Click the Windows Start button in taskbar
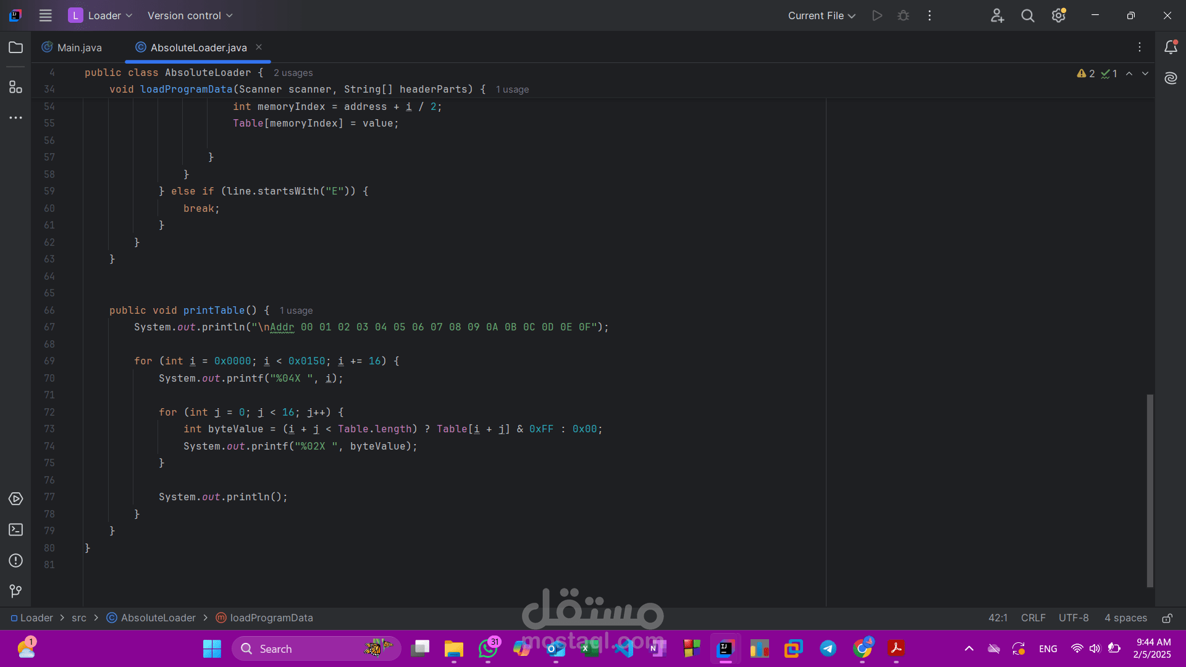The height and width of the screenshot is (667, 1186). [x=212, y=648]
